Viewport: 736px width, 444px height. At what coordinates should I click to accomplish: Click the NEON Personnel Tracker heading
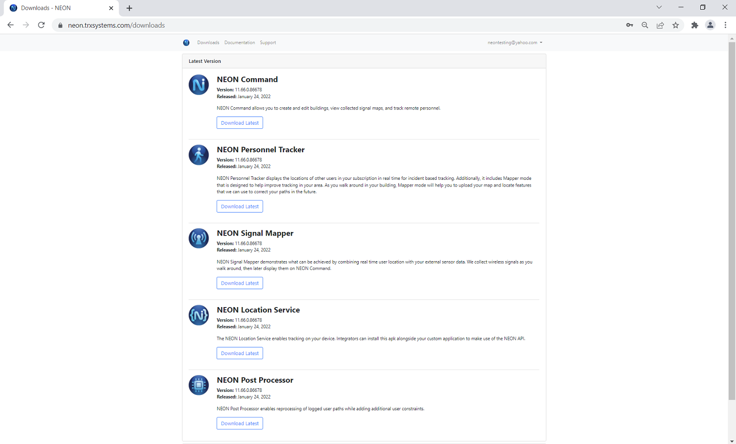point(261,150)
